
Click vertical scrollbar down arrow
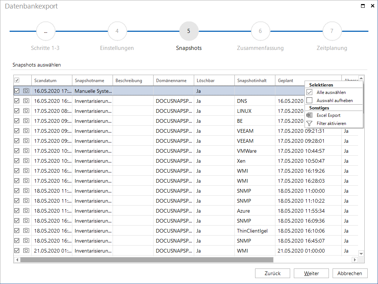click(x=361, y=254)
